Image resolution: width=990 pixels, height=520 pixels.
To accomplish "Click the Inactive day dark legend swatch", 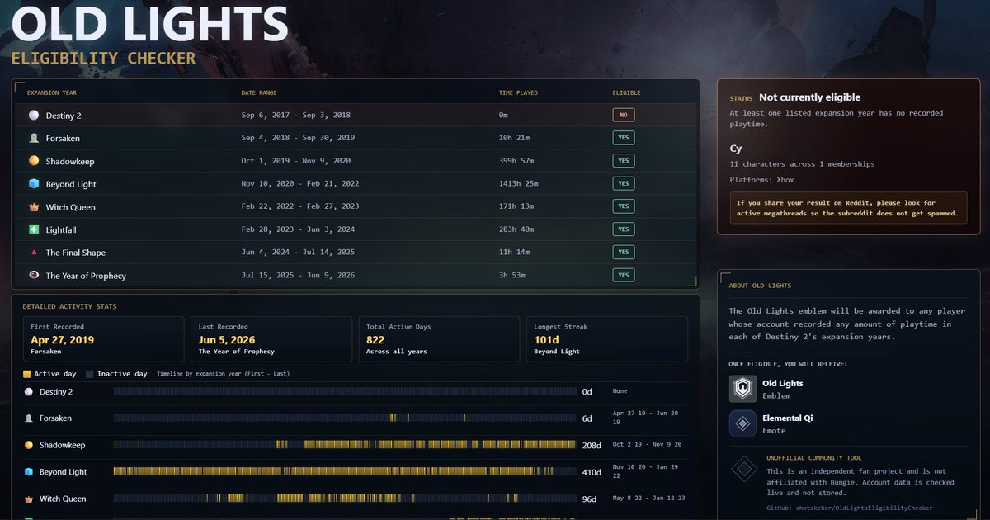I will [x=90, y=374].
